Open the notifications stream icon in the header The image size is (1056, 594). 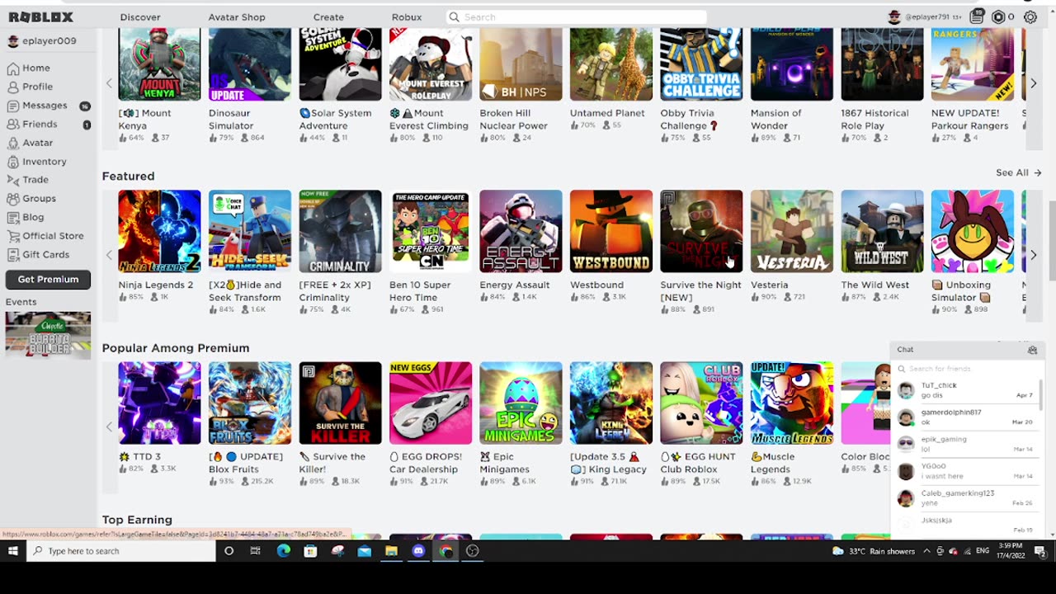(x=977, y=16)
